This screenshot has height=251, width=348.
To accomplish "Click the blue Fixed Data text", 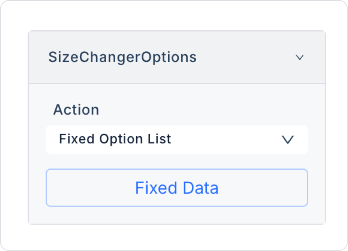I will [177, 188].
